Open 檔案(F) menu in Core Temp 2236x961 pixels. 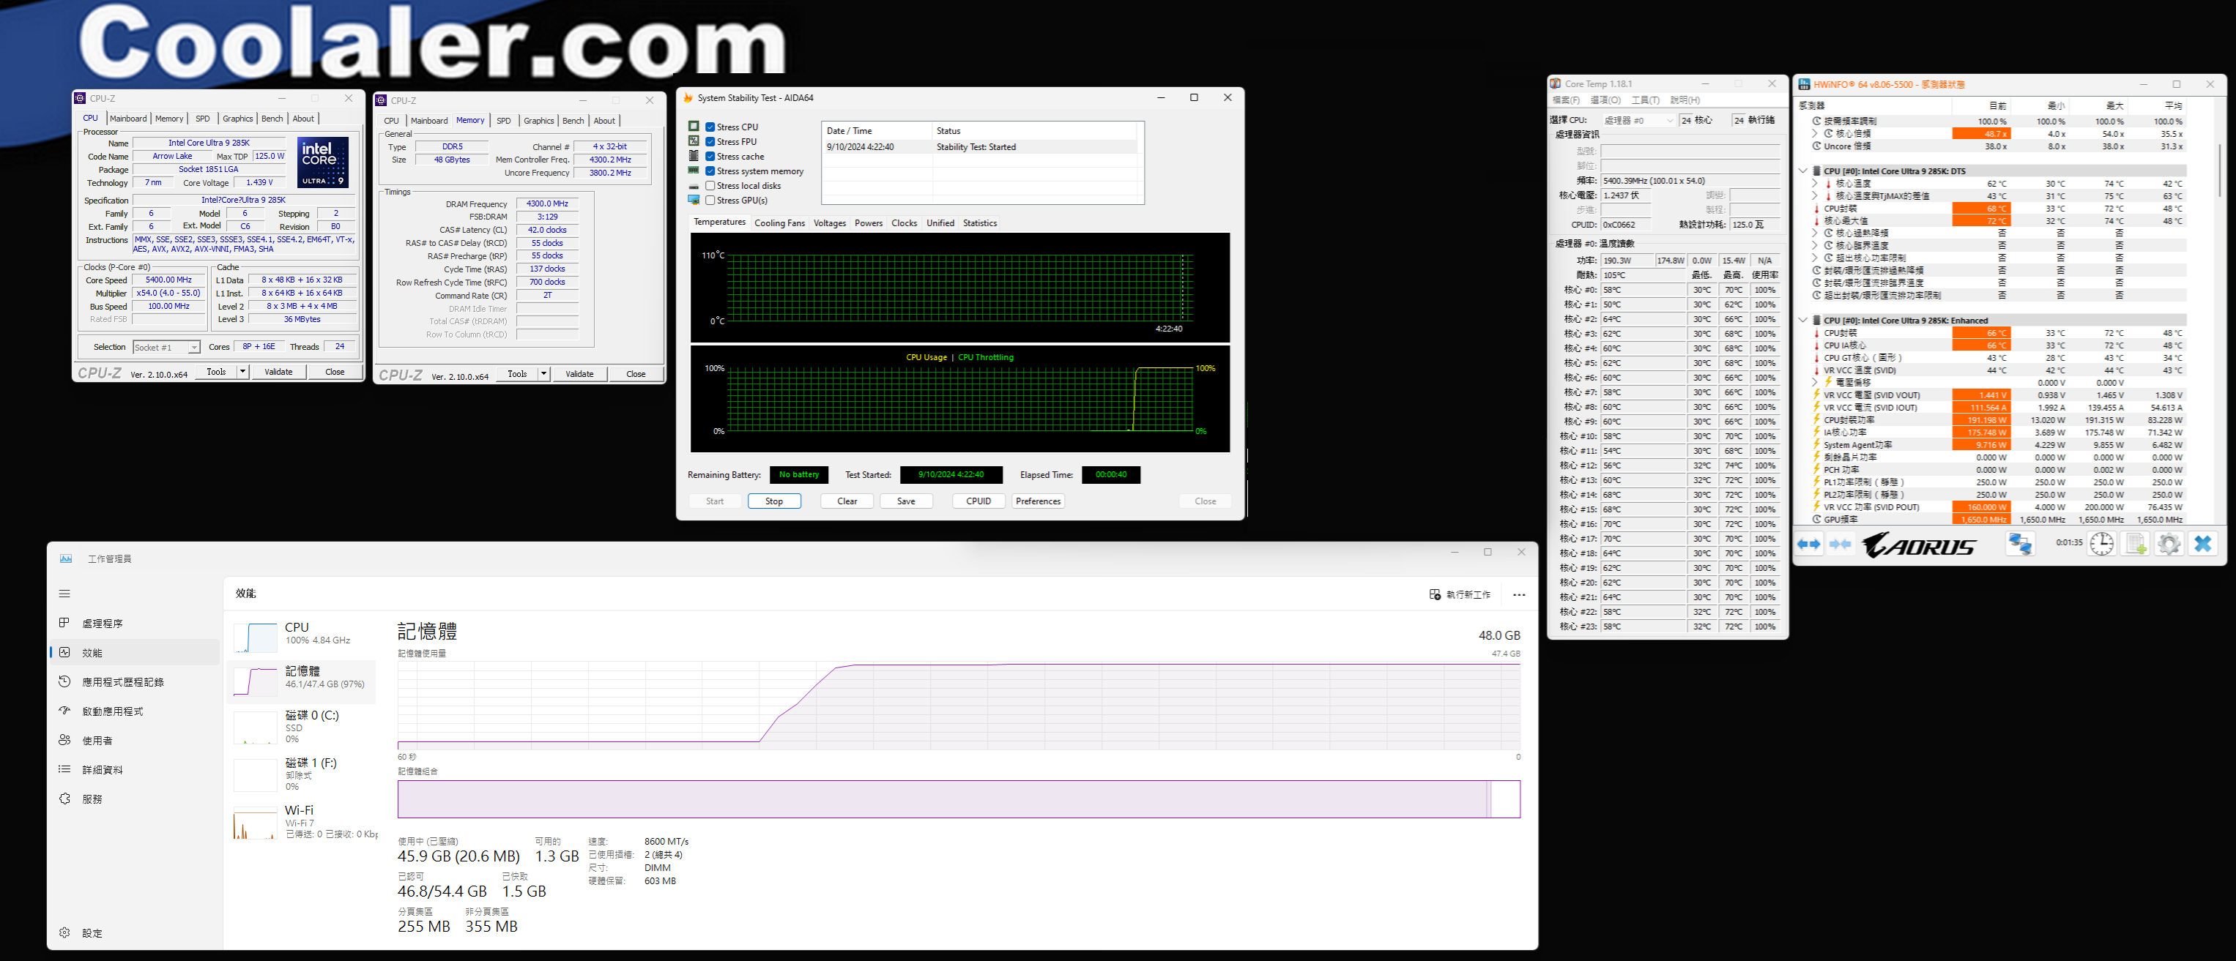[x=1566, y=100]
